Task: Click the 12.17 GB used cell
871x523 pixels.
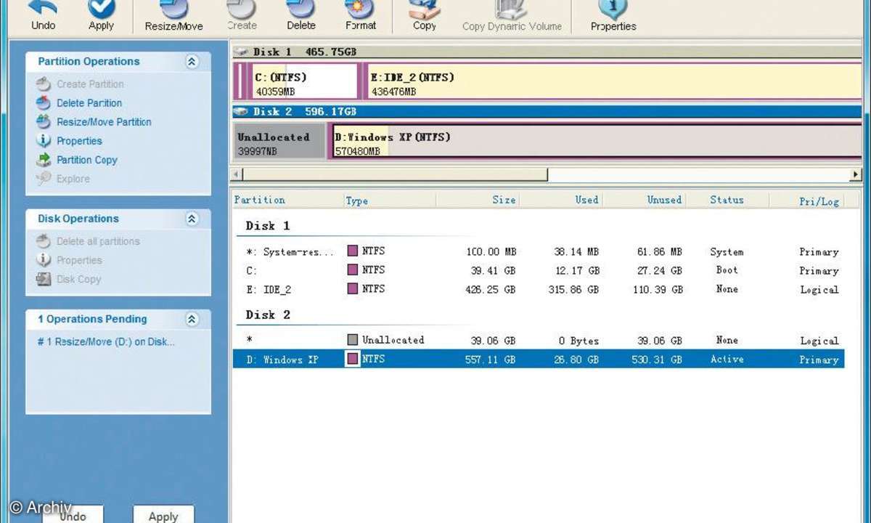Action: coord(576,270)
